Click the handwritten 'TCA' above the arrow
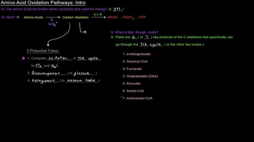254x142 pixels. [x=98, y=15]
